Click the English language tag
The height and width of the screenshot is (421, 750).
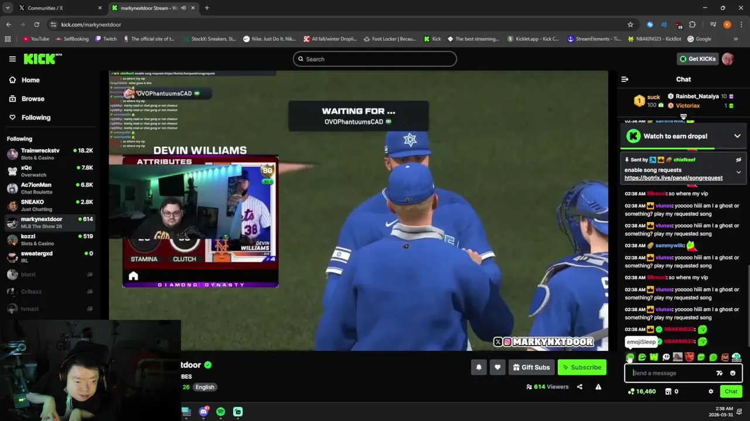pyautogui.click(x=204, y=387)
